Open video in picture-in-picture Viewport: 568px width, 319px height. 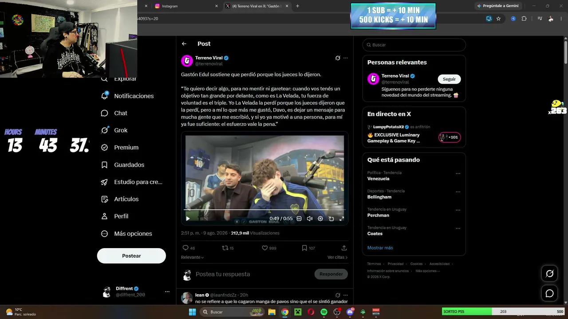tap(331, 218)
